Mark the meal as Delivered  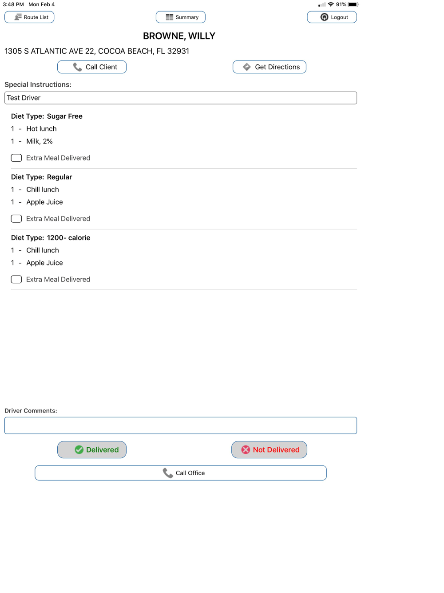92,450
